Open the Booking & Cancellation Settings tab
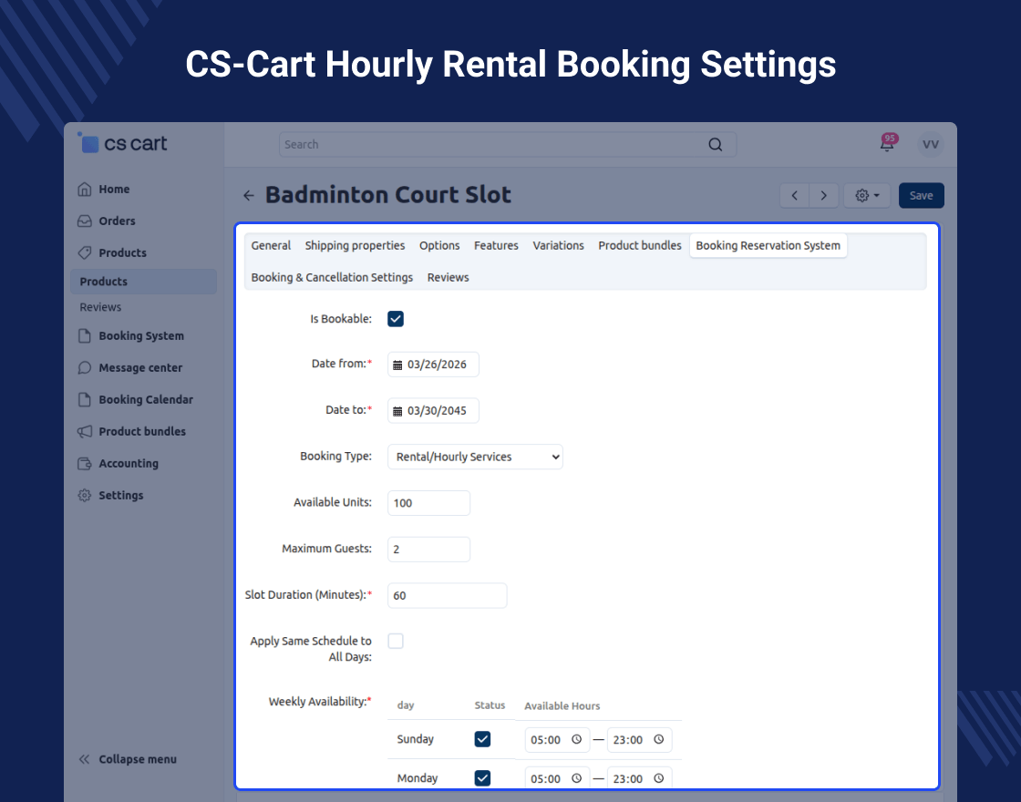This screenshot has height=802, width=1021. coord(332,277)
